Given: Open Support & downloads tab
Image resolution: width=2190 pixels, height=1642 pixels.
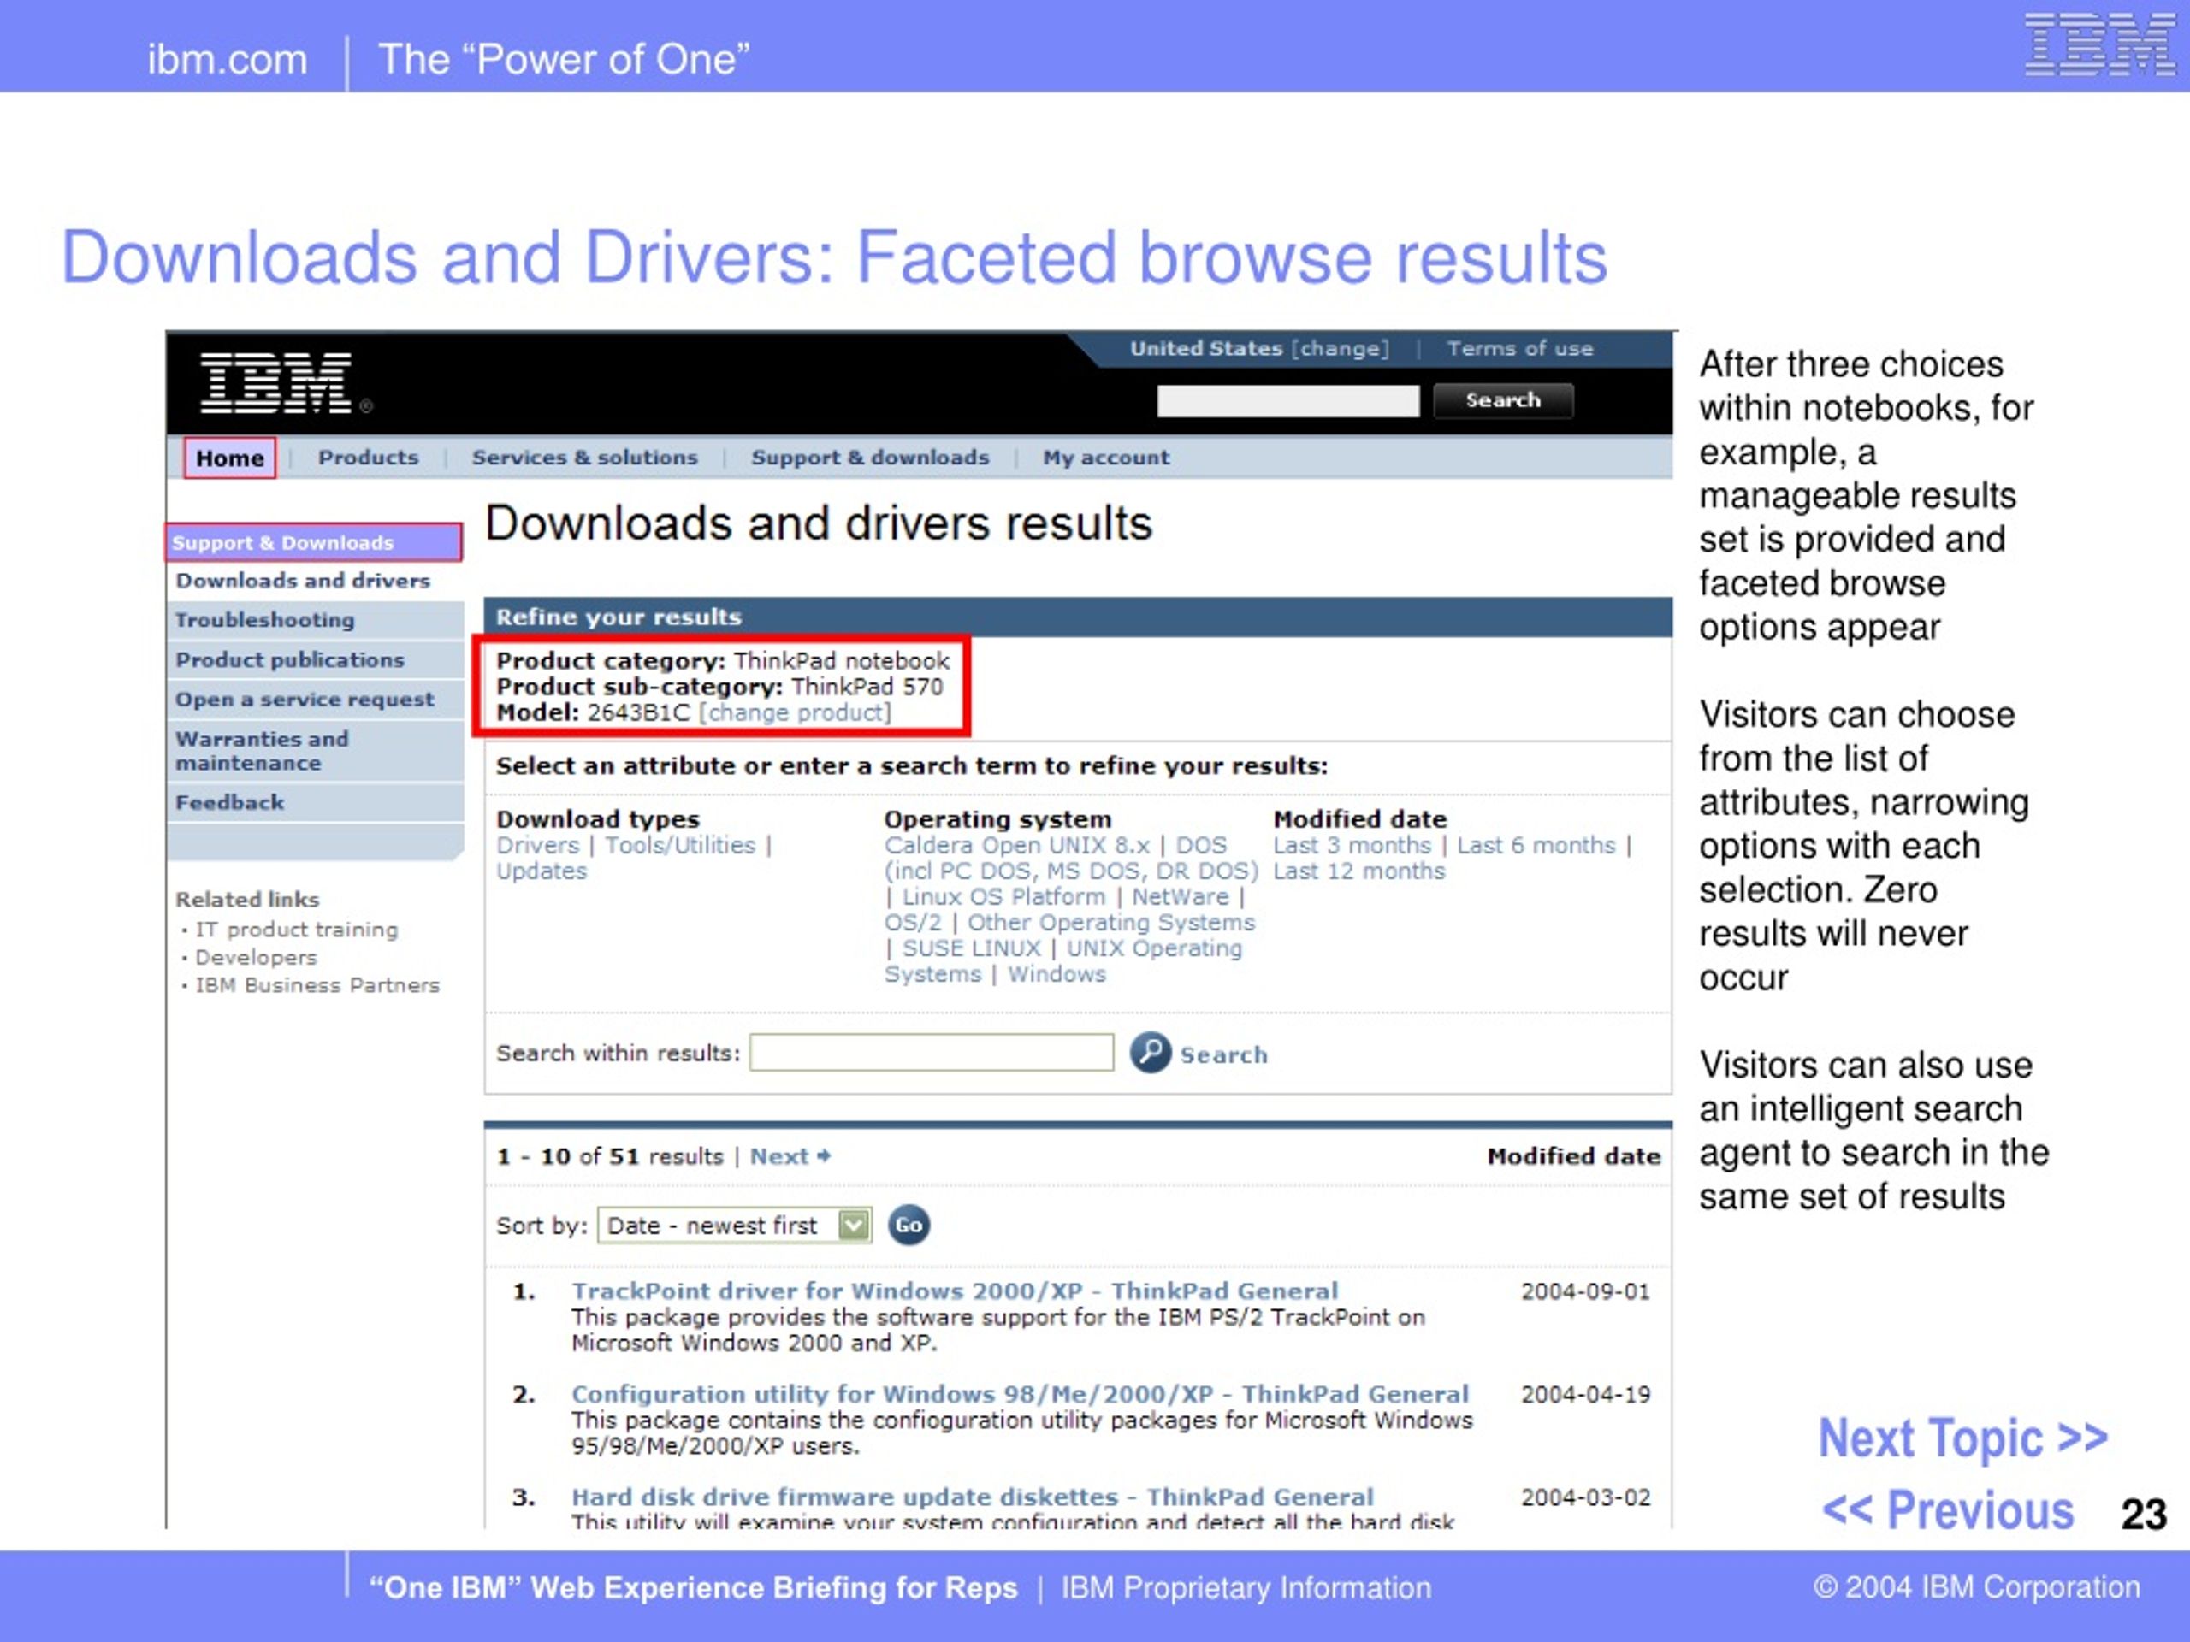Looking at the screenshot, I should click(870, 458).
